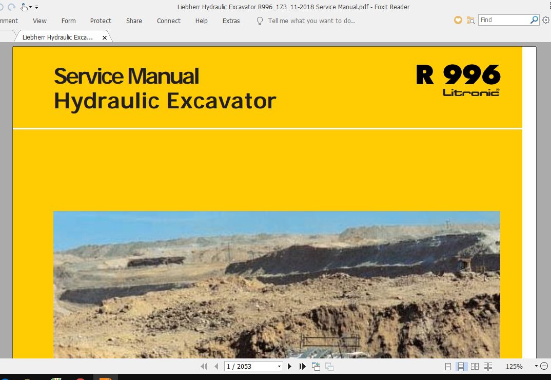Screen dimensions: 551x380
Task: Open the touch mode dropdown arrow
Action: click(31, 7)
